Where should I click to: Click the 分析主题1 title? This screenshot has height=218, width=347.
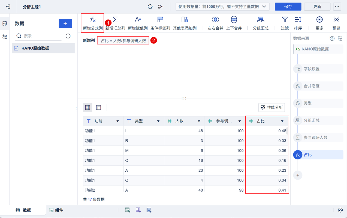tap(32, 7)
